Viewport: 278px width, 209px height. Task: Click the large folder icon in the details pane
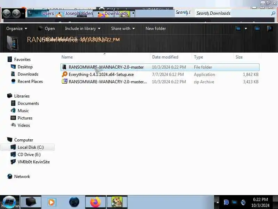13,43
